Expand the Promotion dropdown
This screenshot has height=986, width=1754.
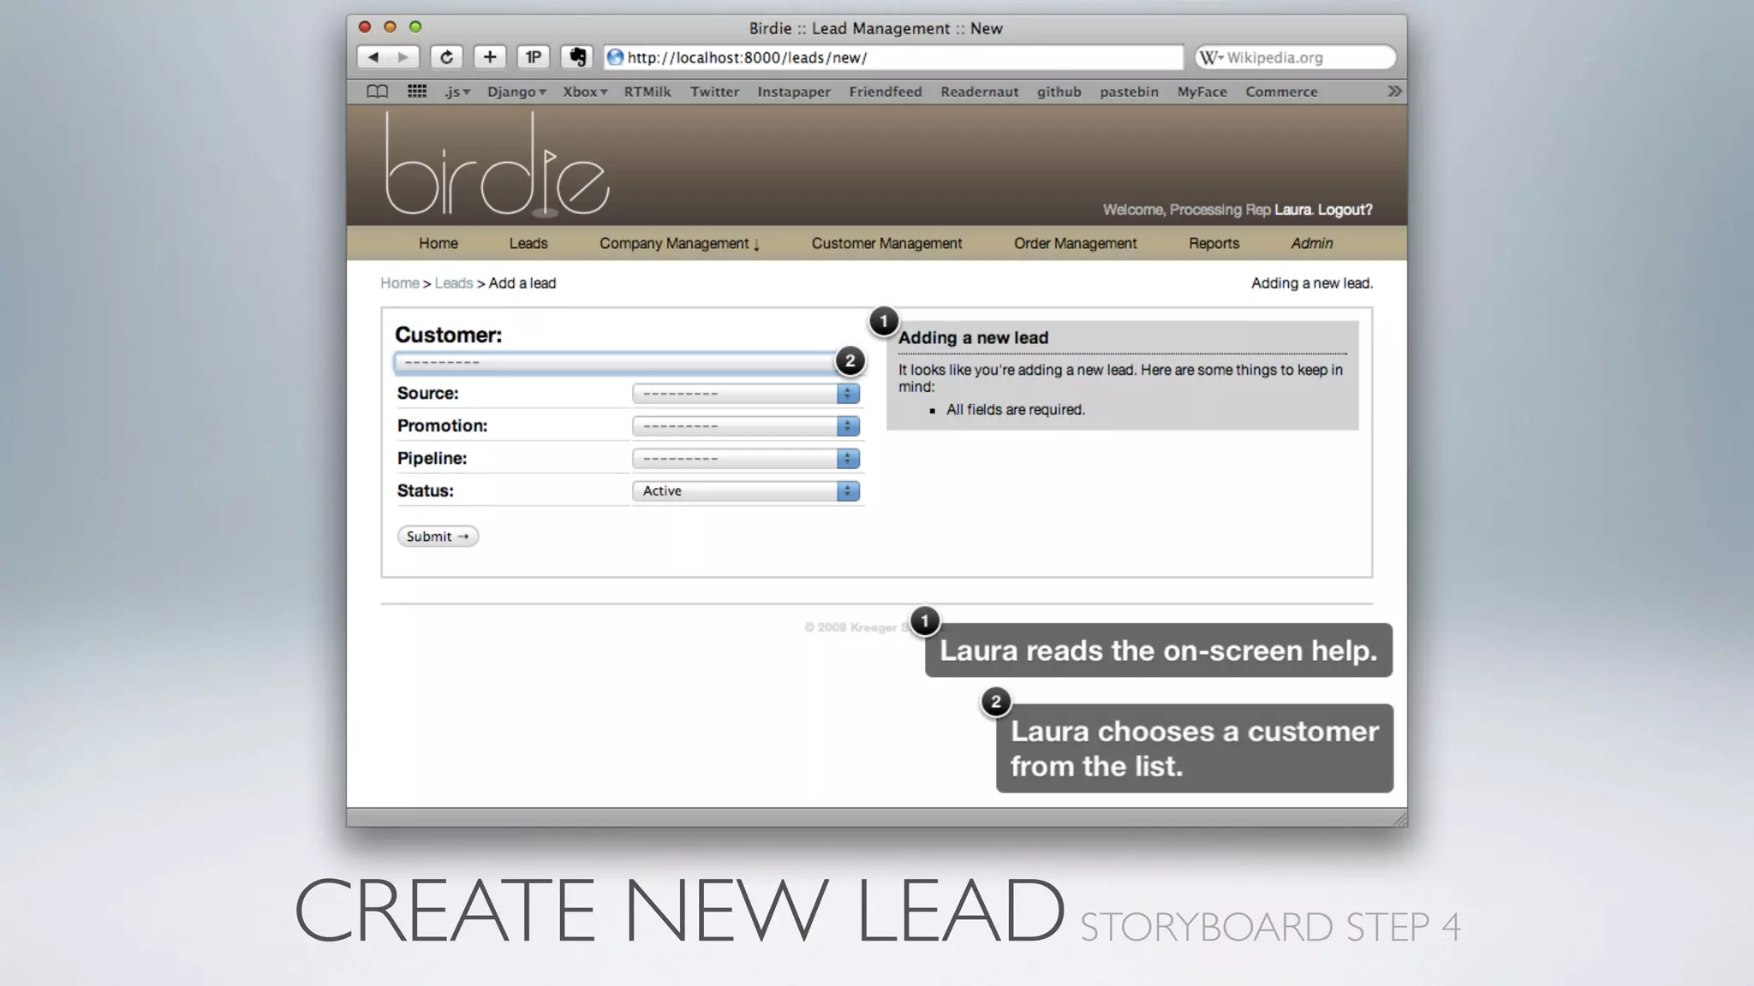coord(746,426)
